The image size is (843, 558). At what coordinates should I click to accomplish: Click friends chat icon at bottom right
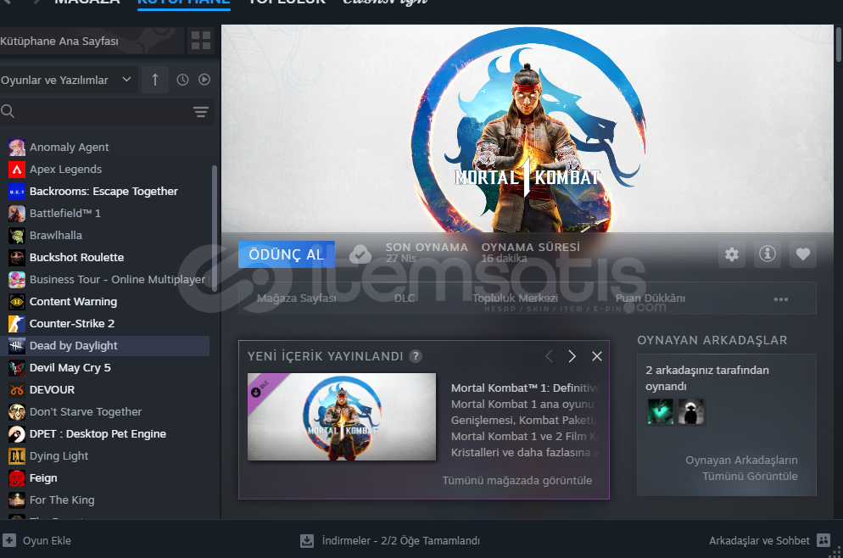tap(823, 540)
